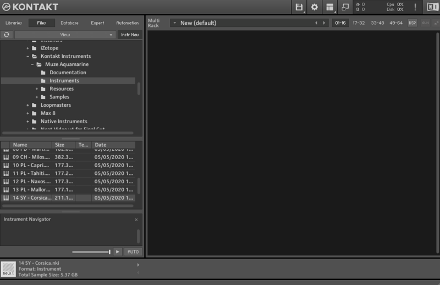Refresh the file browser list
This screenshot has width=440, height=285.
click(7, 35)
